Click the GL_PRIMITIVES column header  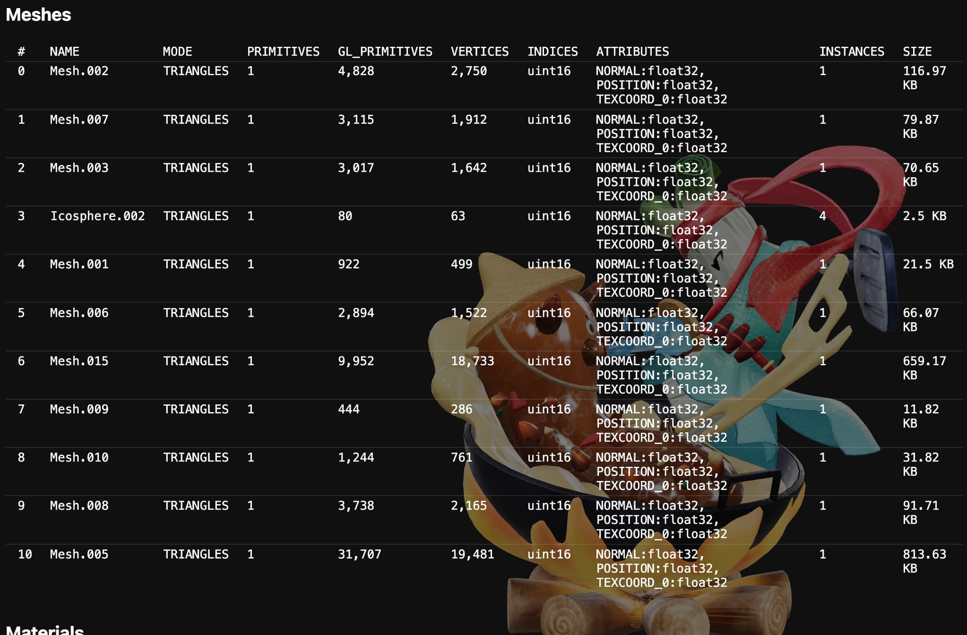(385, 51)
